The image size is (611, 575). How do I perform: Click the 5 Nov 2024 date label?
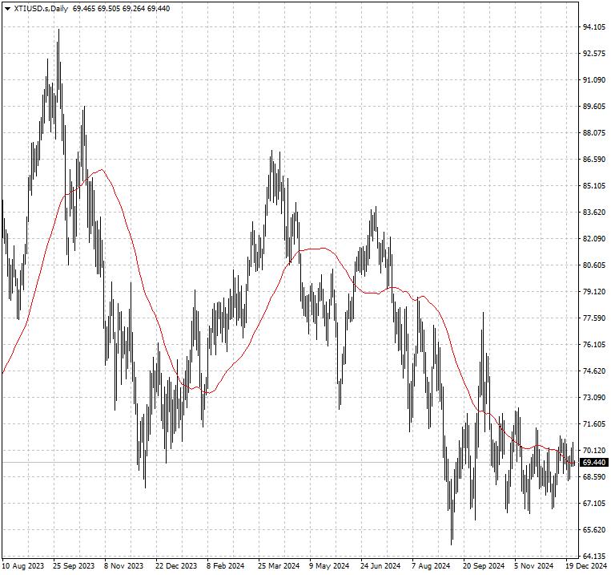point(534,566)
